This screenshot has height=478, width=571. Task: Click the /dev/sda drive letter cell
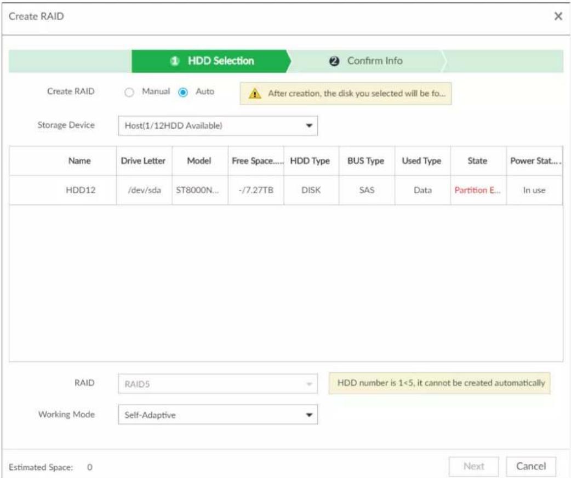click(x=144, y=190)
